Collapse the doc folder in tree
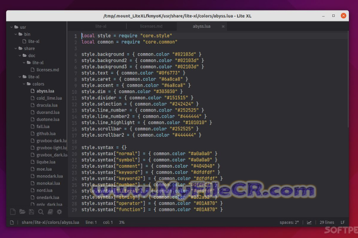The image size is (358, 238). pos(31,56)
